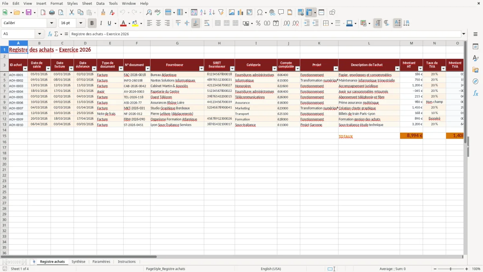Click the Save document icon
This screenshot has width=483, height=272.
pos(29,12)
